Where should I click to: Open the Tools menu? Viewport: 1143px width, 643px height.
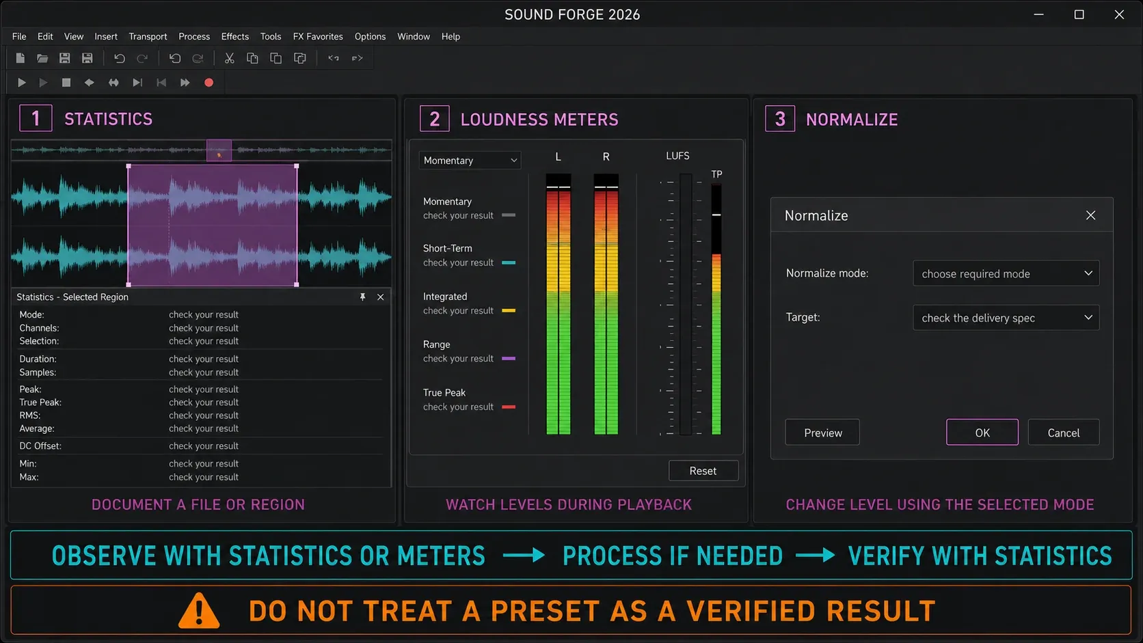271,36
